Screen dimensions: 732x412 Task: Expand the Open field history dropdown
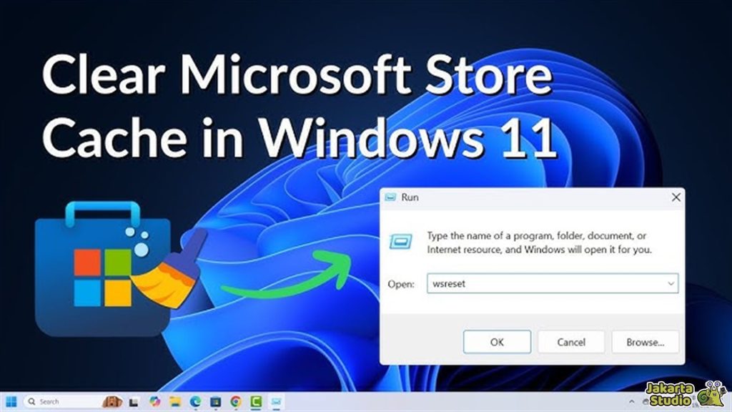[x=671, y=284]
